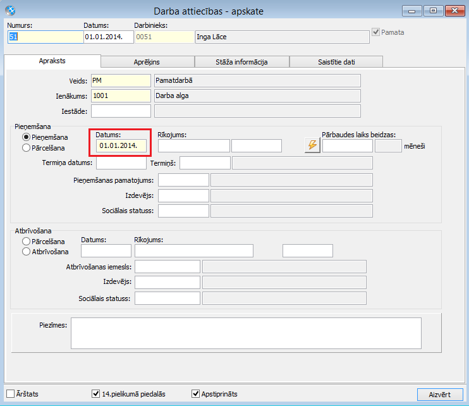469x406 pixels.
Task: Click the Iestāde code field
Action: (121, 111)
